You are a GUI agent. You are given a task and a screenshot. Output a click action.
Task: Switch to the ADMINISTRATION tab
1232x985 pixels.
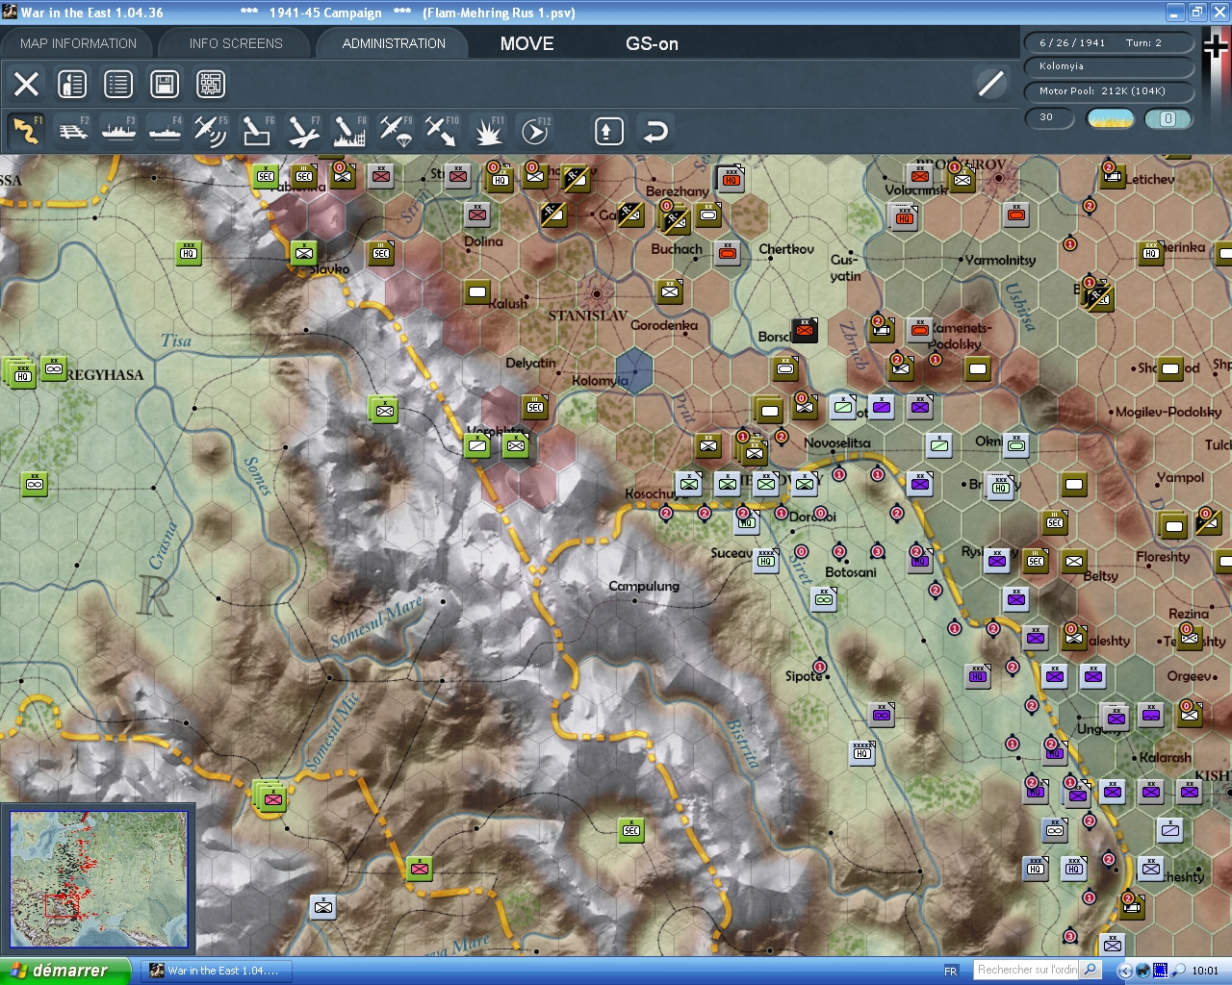[394, 43]
